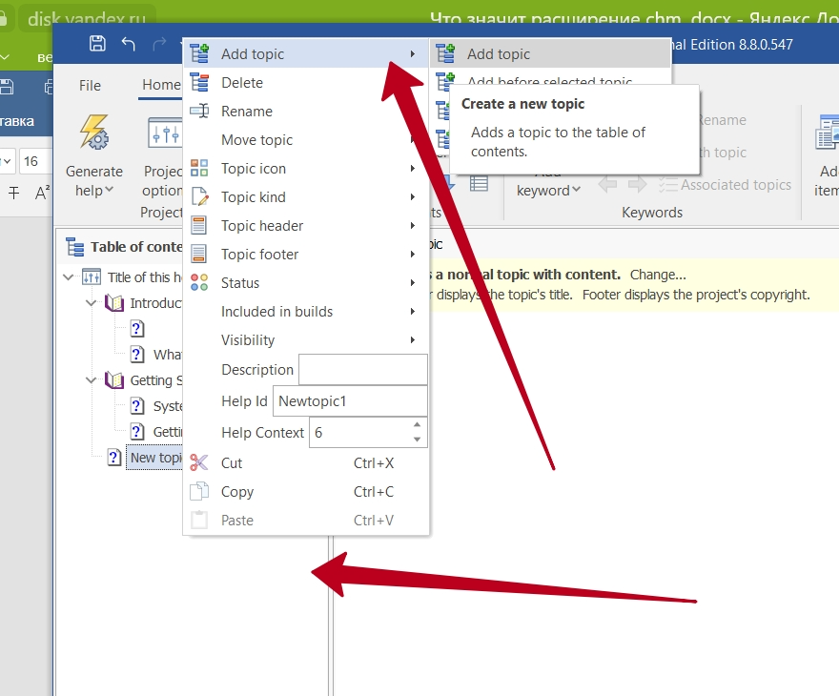The width and height of the screenshot is (839, 696).
Task: Choose Move topic from the context menu
Action: (256, 140)
